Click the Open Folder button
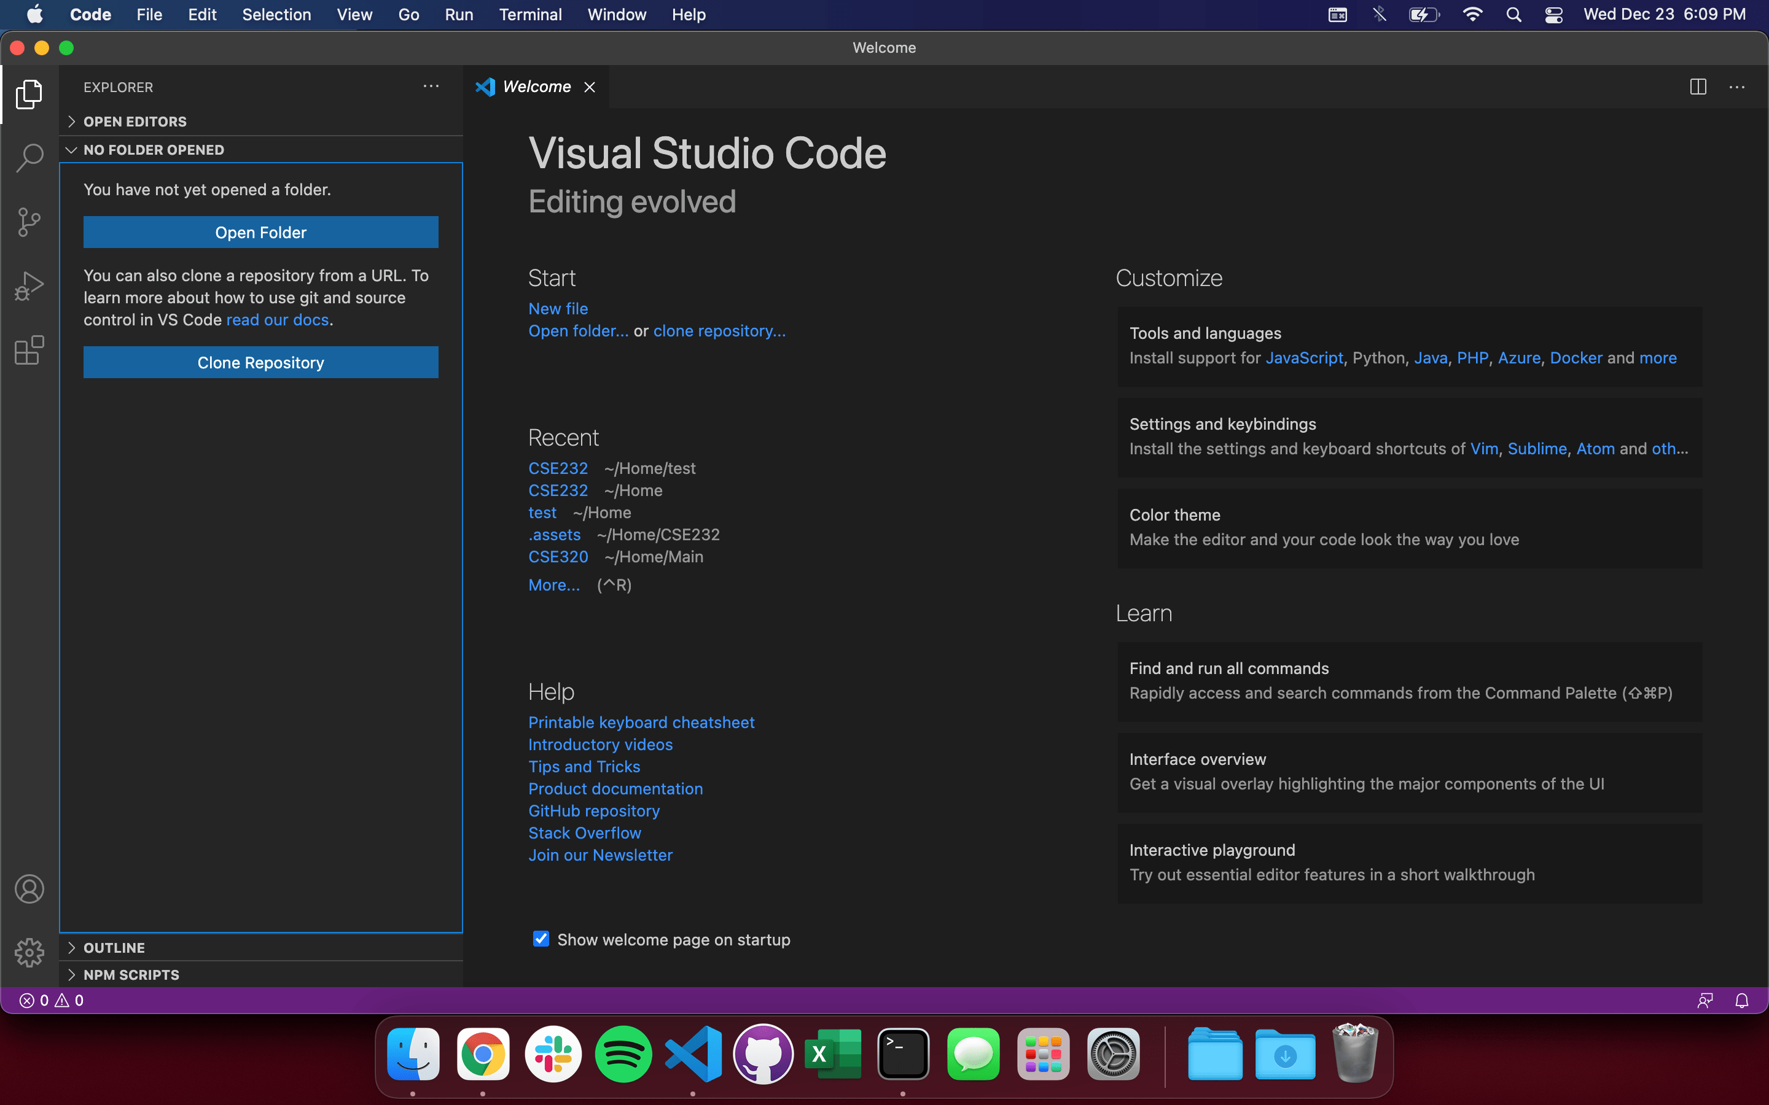The image size is (1769, 1105). (260, 231)
